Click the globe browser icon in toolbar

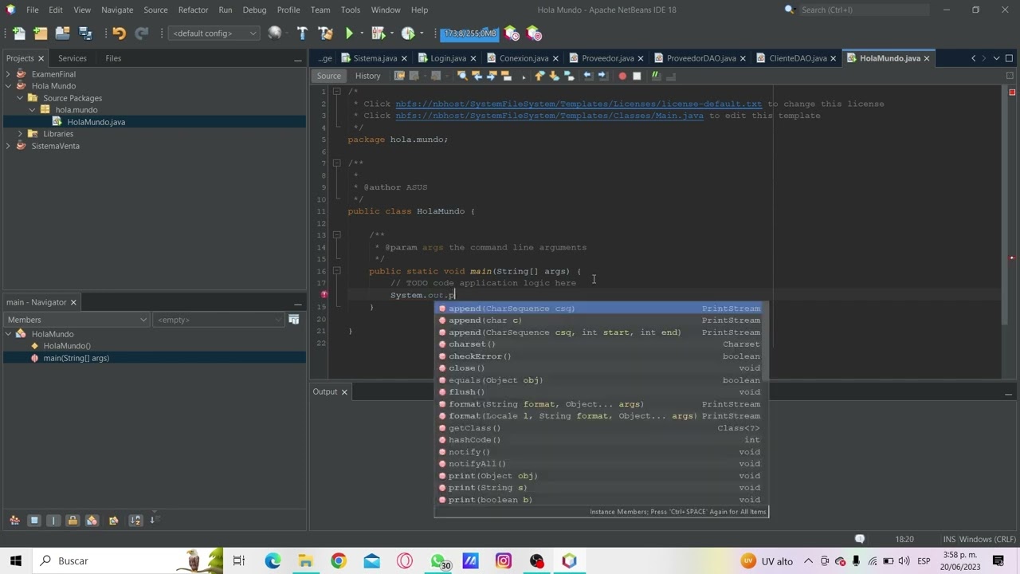coord(275,33)
